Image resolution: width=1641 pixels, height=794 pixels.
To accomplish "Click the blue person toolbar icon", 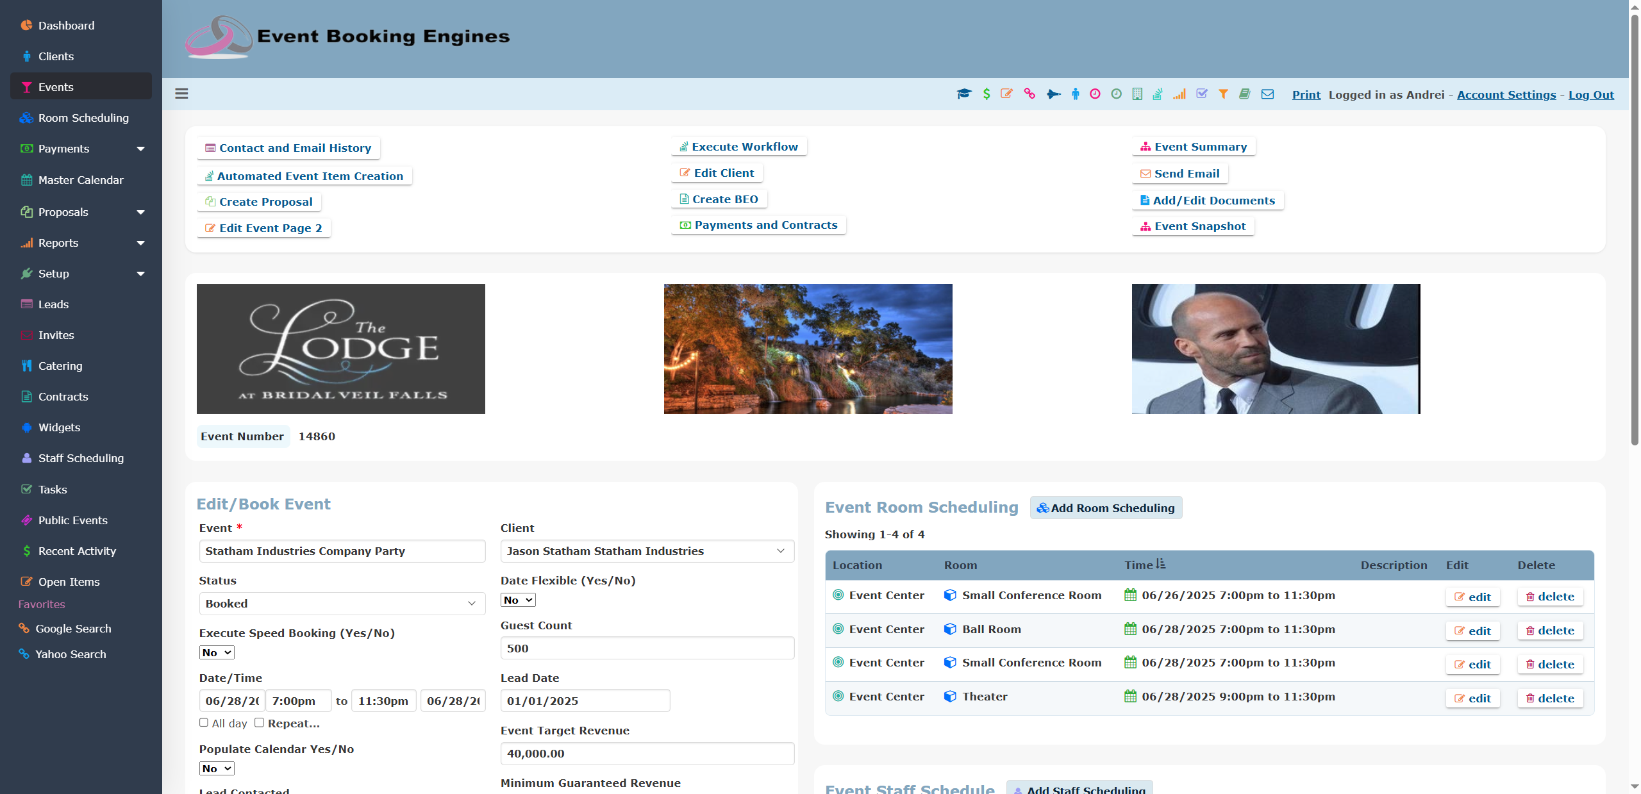I will 1076,94.
